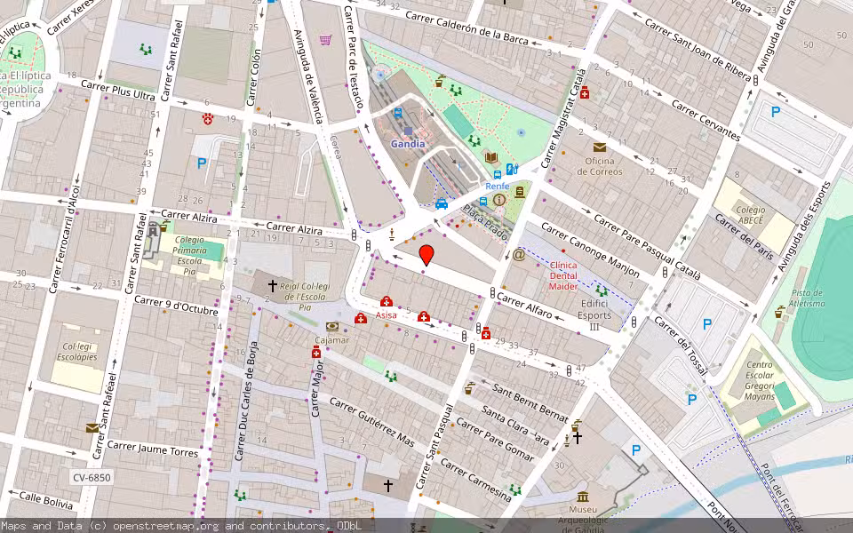The height and width of the screenshot is (533, 853).
Task: Select the red Asisa label
Action: [x=387, y=314]
